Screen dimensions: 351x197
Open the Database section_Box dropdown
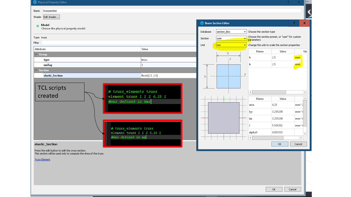point(231,32)
